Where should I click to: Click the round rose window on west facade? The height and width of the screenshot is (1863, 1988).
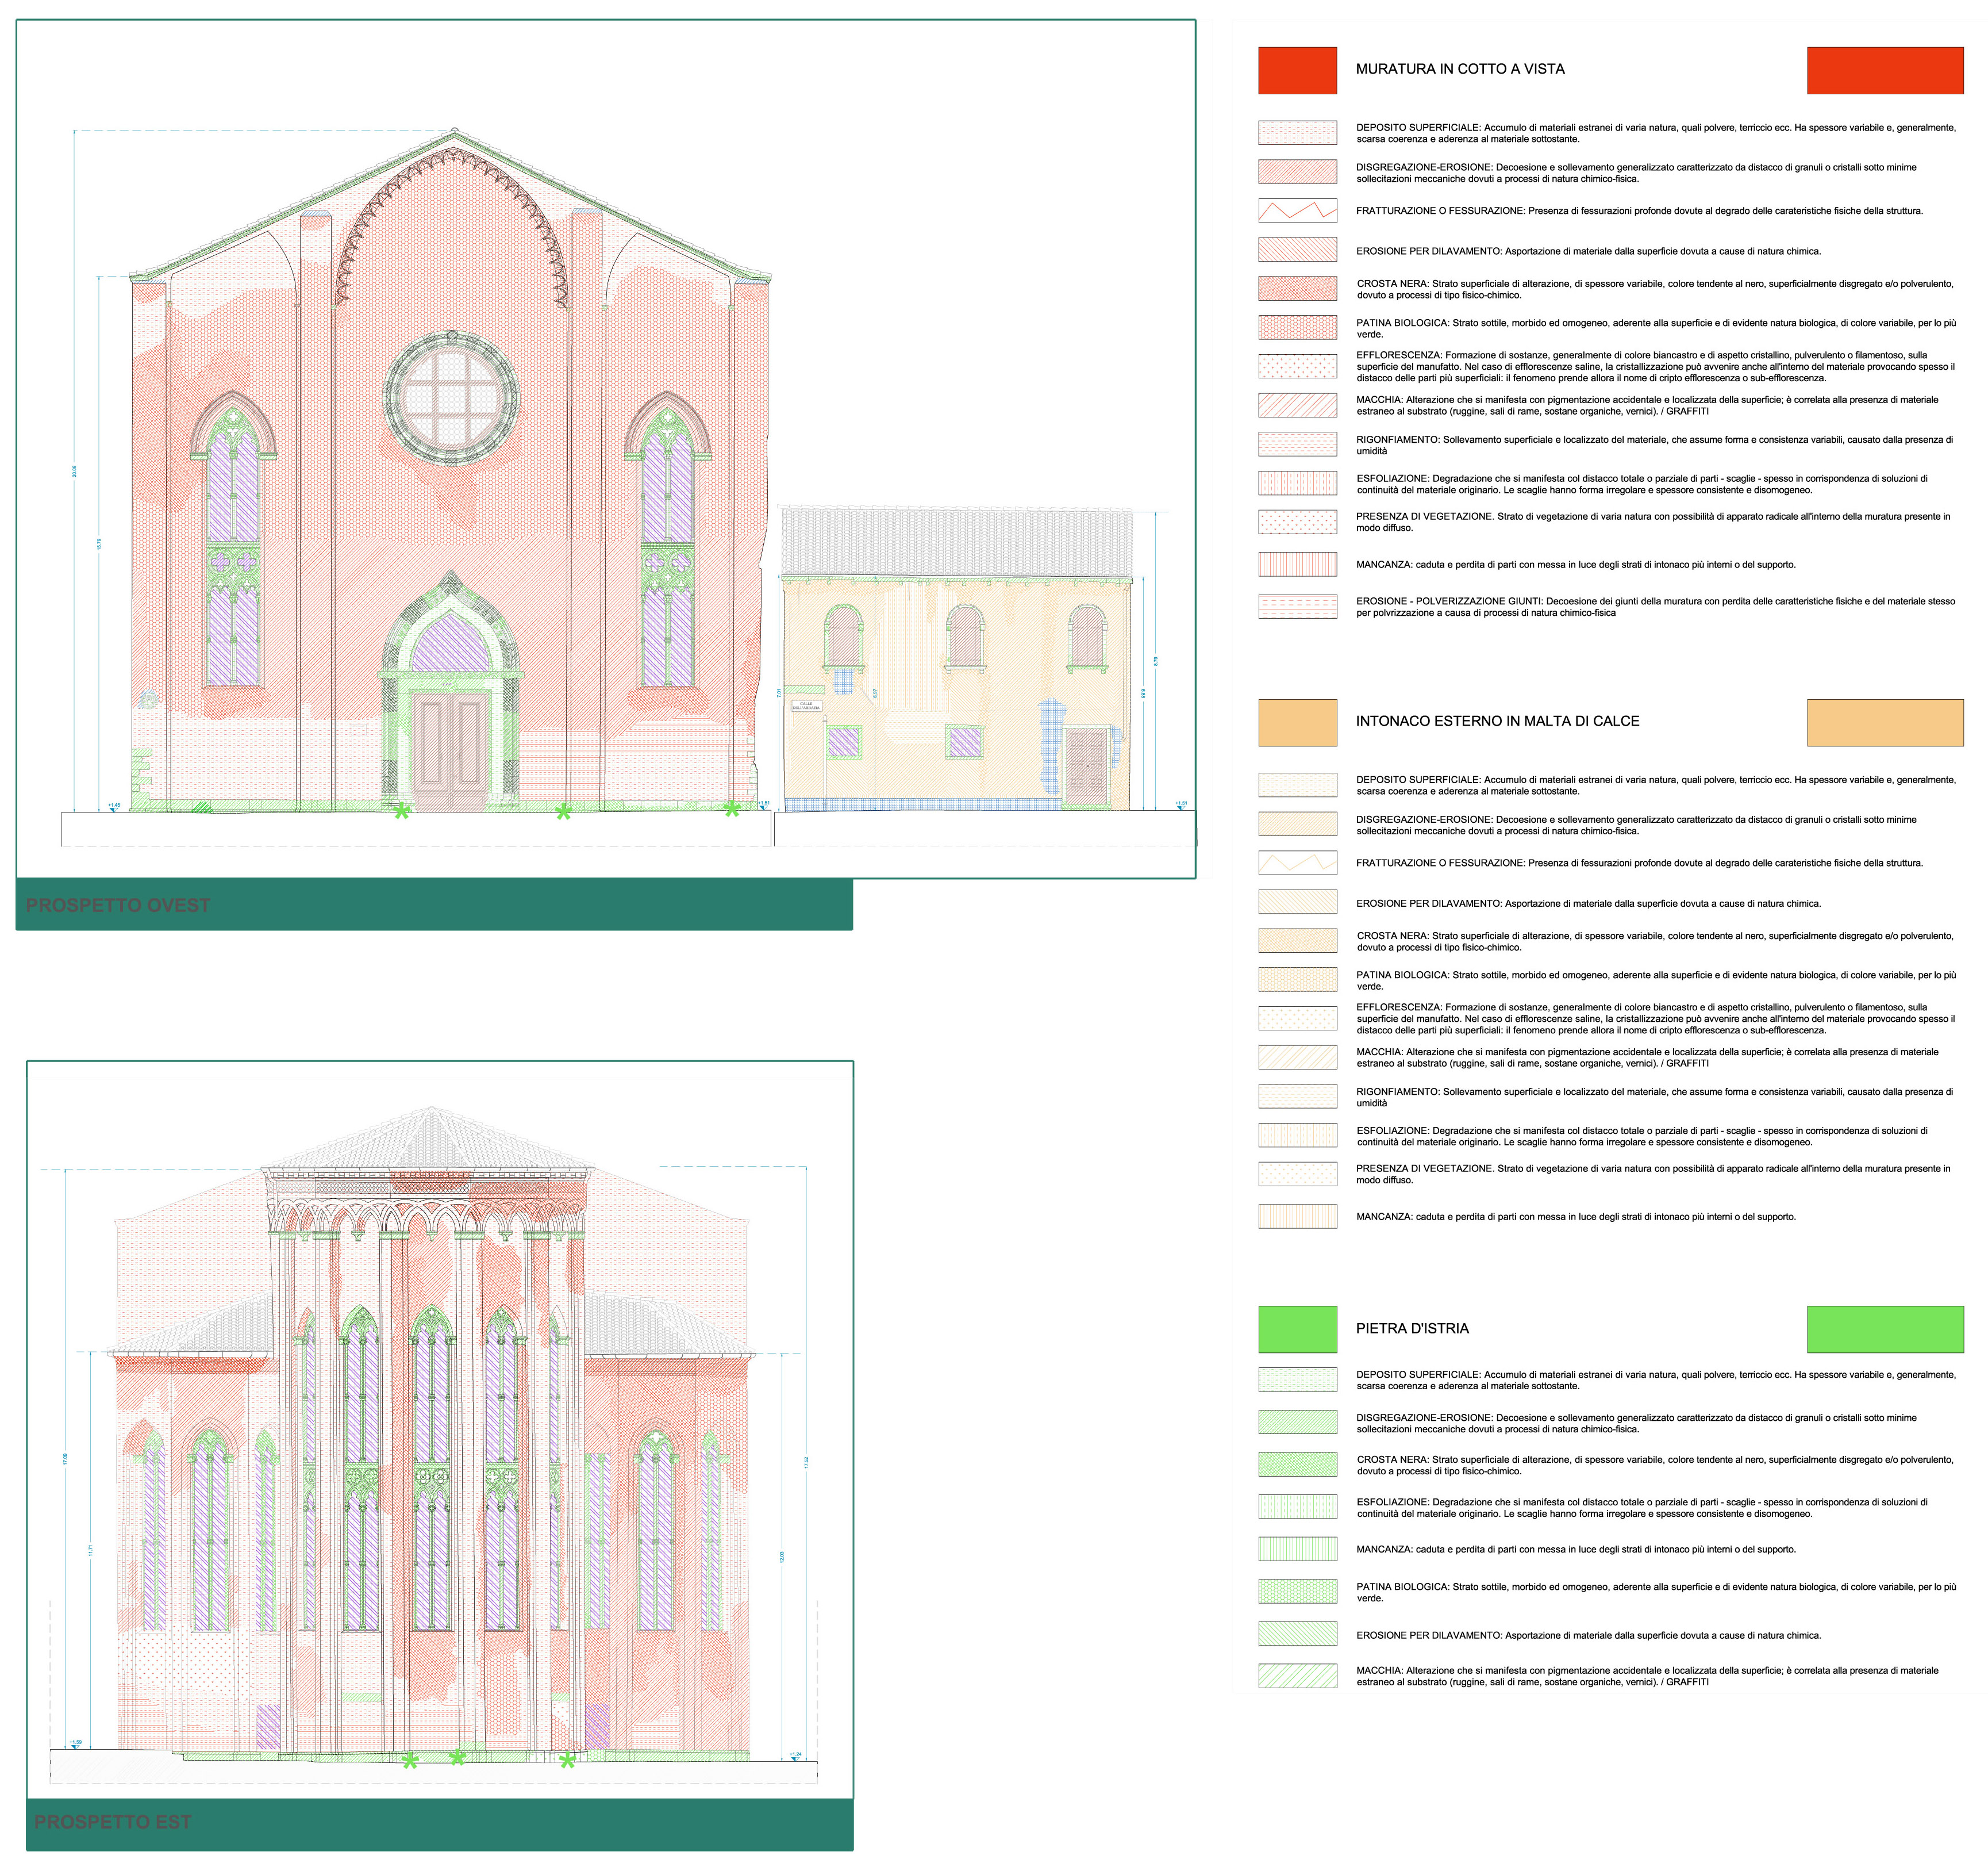point(452,397)
